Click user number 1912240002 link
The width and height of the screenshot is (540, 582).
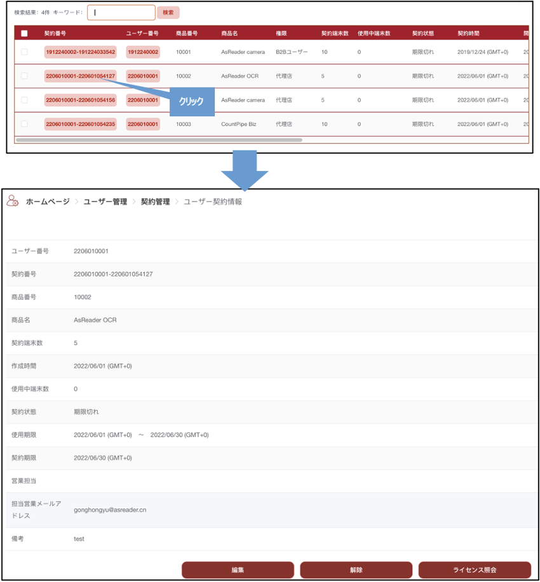pos(143,52)
